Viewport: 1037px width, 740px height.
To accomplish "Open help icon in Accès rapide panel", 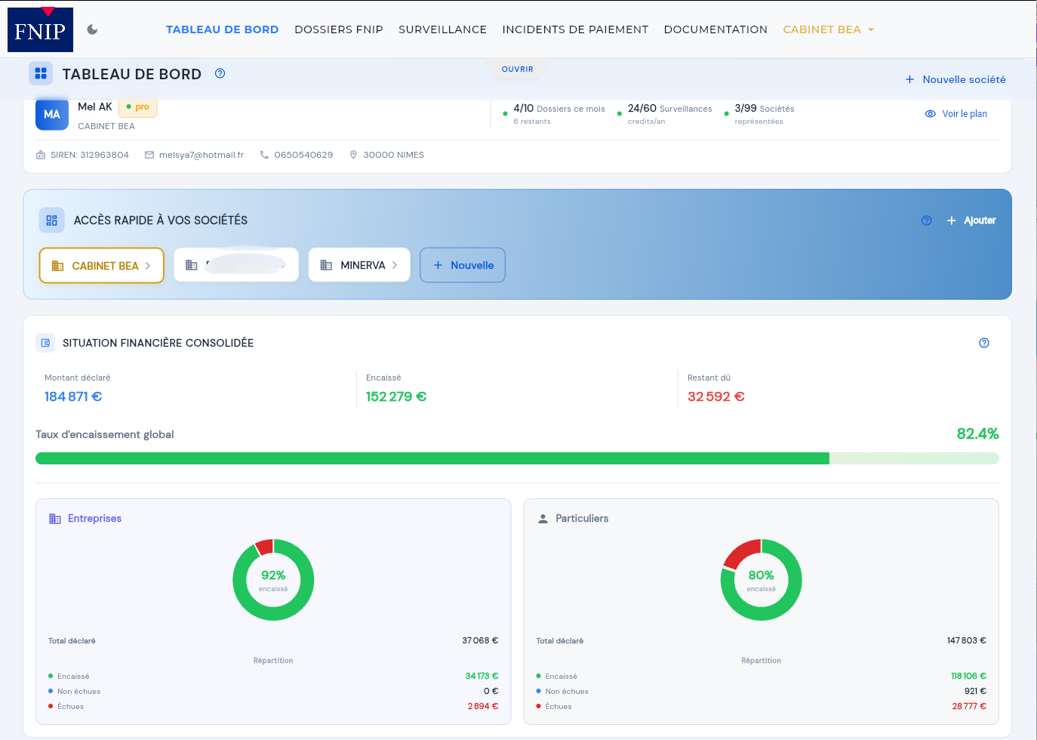I will tap(927, 220).
